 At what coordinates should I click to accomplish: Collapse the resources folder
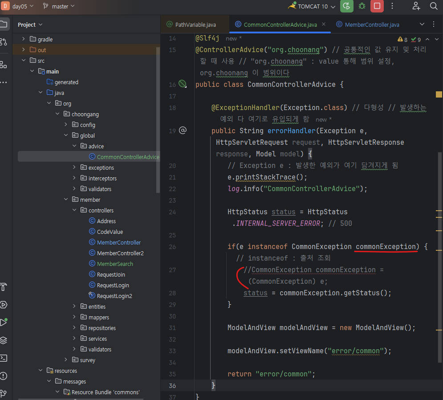click(41, 371)
